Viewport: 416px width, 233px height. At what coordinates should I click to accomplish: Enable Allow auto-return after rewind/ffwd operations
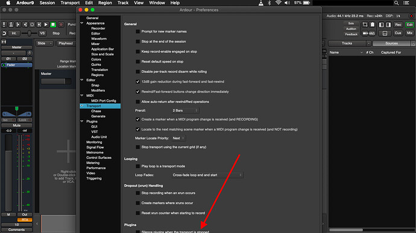pos(137,102)
